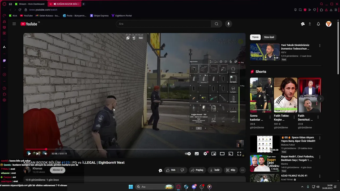Open the browser downloads icon
340x191 pixels.
(331, 10)
